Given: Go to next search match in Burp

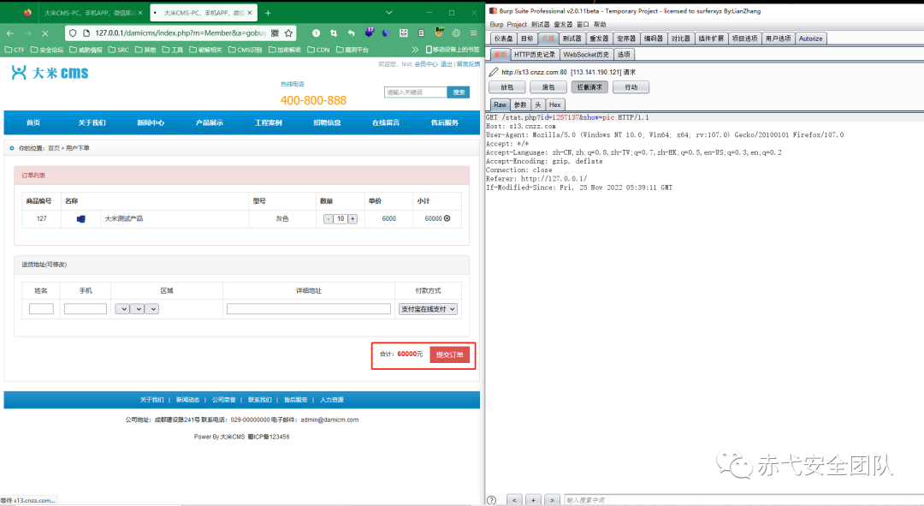Looking at the screenshot, I should pos(552,500).
